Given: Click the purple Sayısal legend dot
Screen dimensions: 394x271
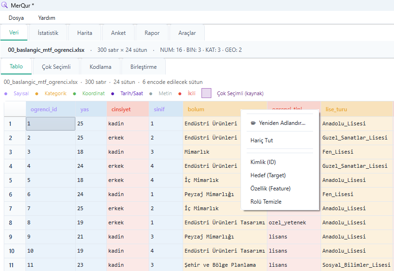Looking at the screenshot, I should click(x=6, y=94).
